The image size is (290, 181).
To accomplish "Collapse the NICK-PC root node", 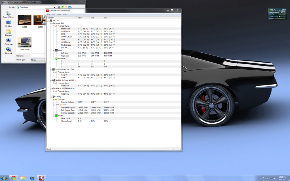I will pyautogui.click(x=48, y=21).
